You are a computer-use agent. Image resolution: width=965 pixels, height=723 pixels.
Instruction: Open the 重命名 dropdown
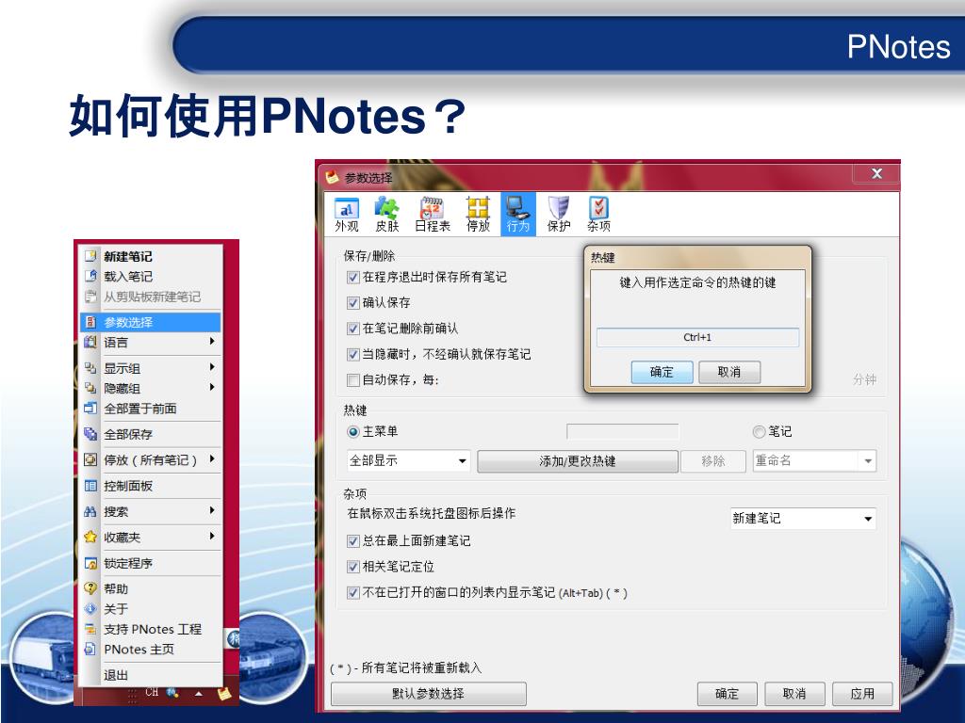click(x=814, y=460)
